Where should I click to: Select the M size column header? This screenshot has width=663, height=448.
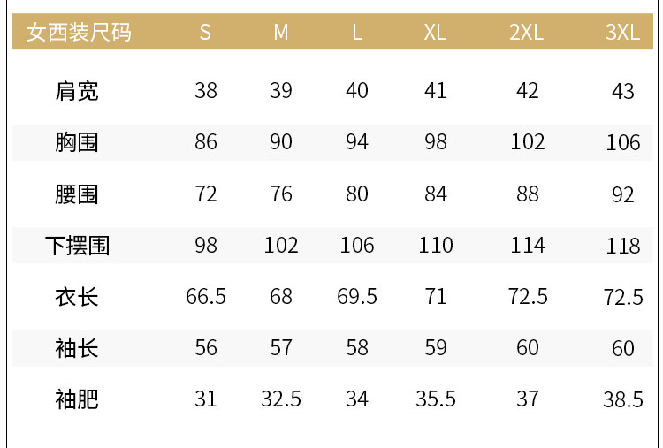[281, 32]
